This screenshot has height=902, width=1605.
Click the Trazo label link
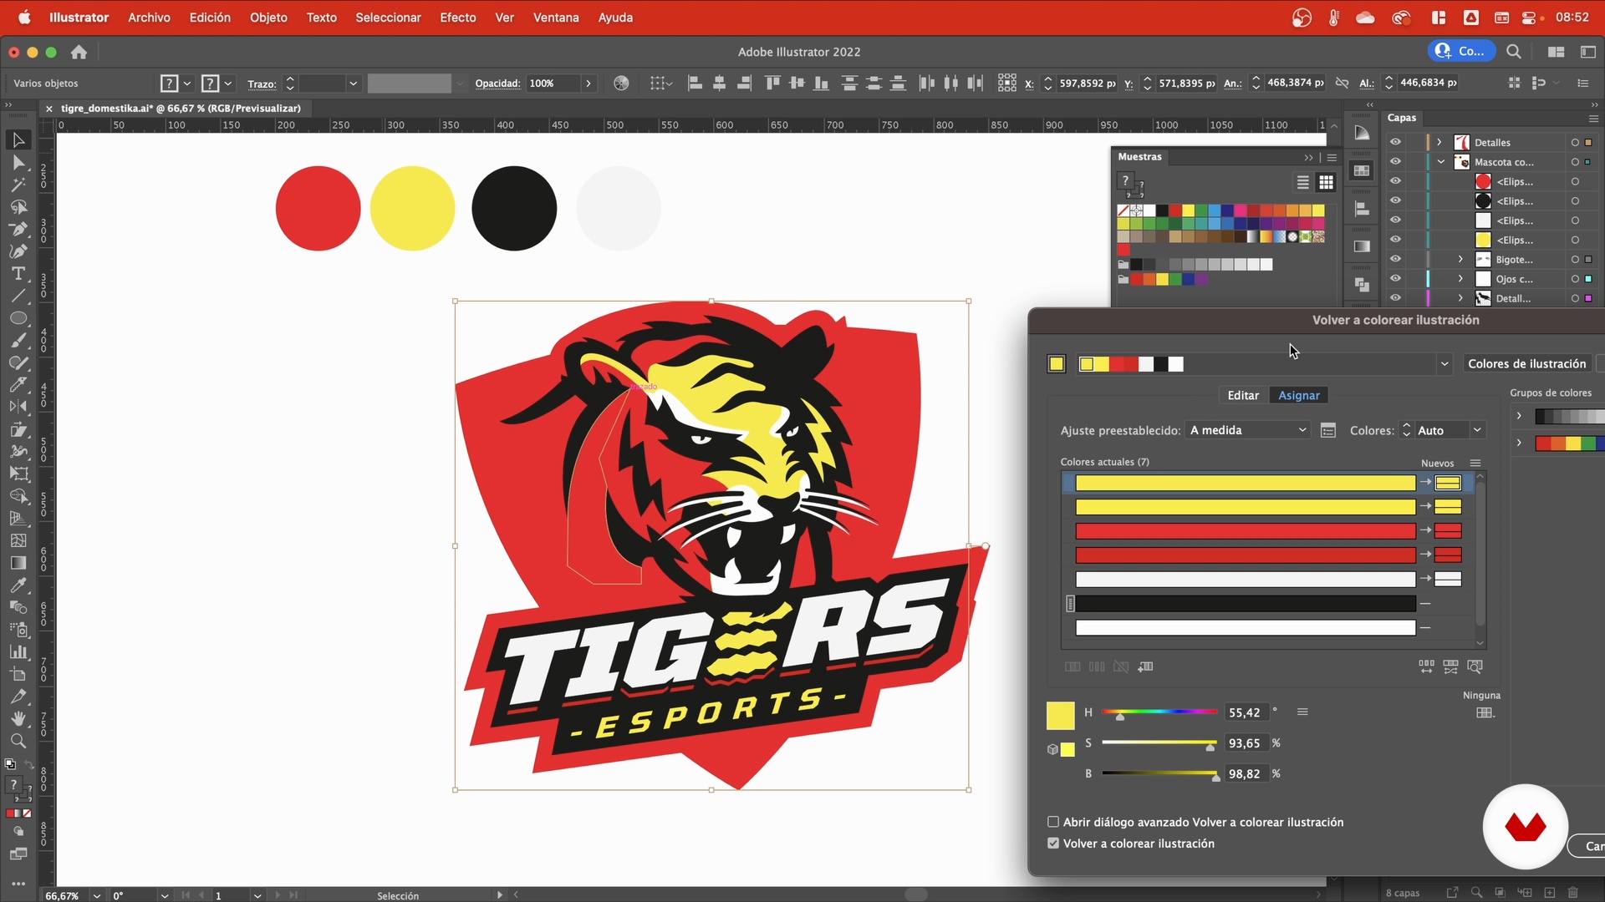(x=262, y=84)
